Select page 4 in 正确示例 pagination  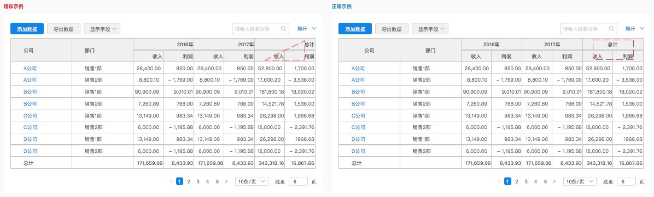[x=535, y=181]
